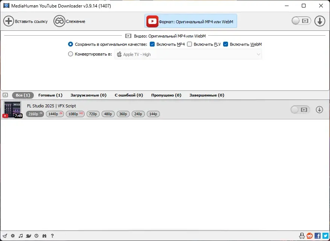Open settings gear in the status bar
This screenshot has height=241, width=330.
[13, 236]
